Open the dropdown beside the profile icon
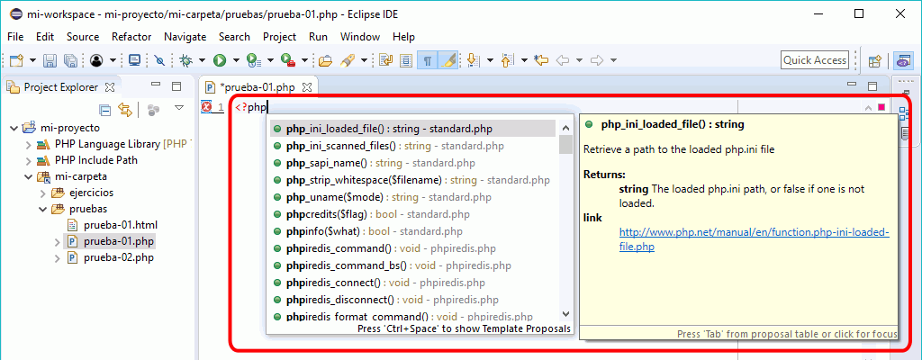 click(x=113, y=60)
